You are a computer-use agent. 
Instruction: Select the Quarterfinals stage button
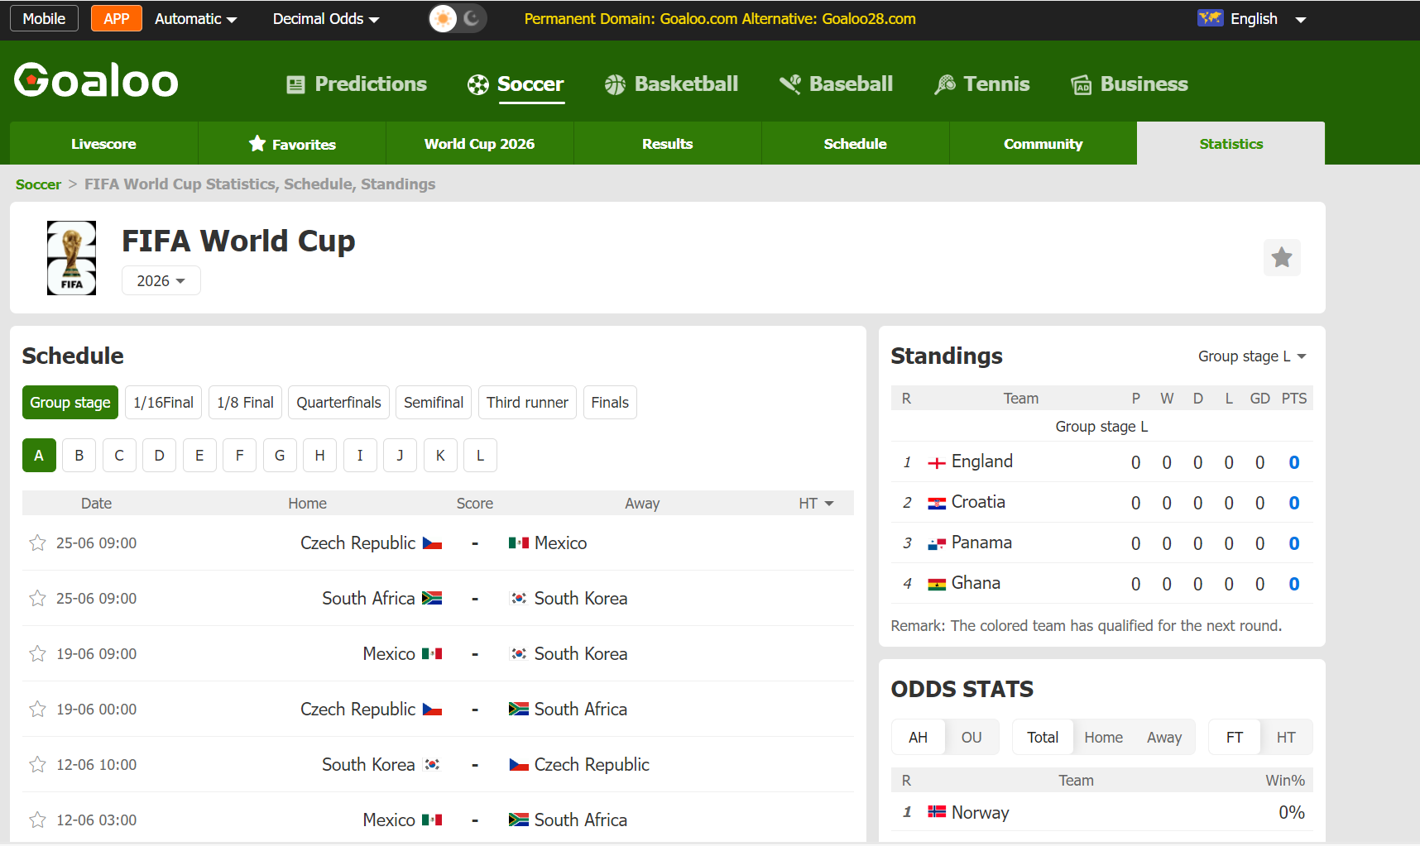pyautogui.click(x=338, y=402)
